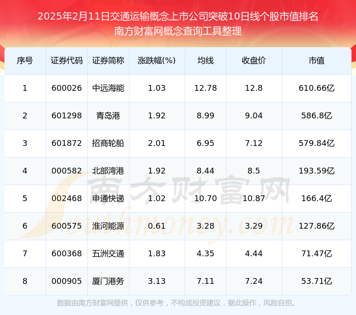Click the 市值 column header
Image resolution: width=356 pixels, height=315 pixels.
point(316,61)
